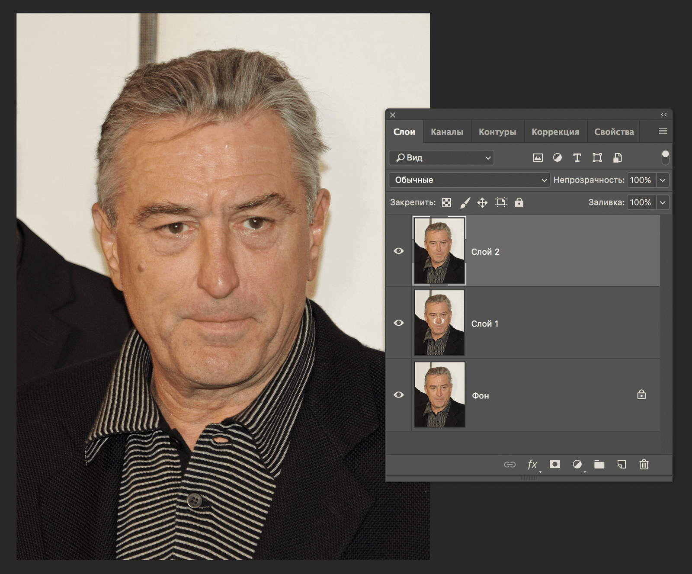Screen dimensions: 692x574
Task: Open the Непрозрачность opacity slider arrow
Action: 663,180
